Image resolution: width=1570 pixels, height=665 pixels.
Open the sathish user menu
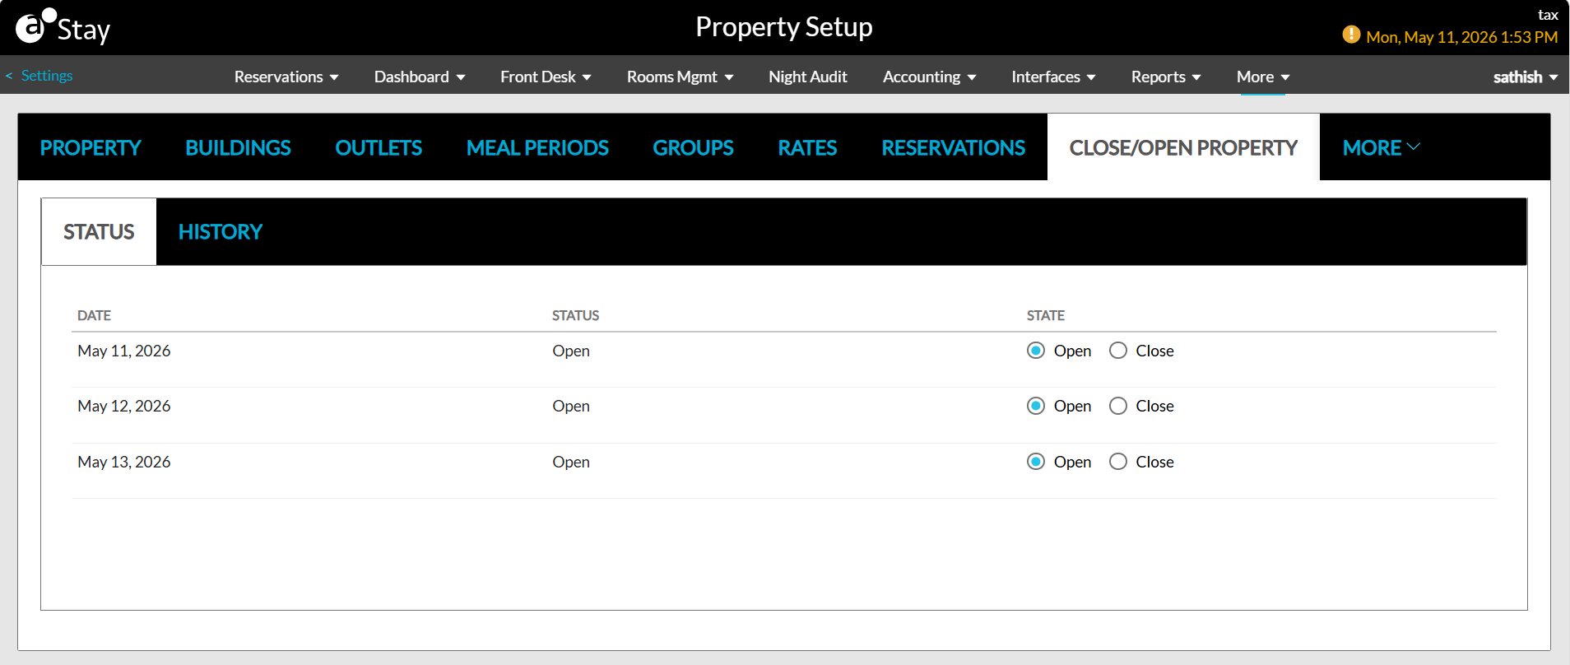tap(1526, 77)
